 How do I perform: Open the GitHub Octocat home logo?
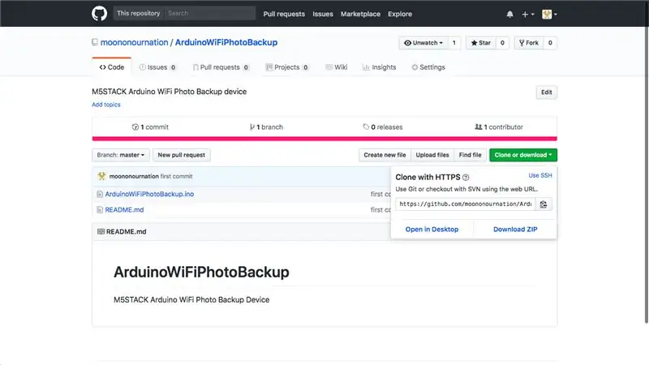pyautogui.click(x=99, y=14)
